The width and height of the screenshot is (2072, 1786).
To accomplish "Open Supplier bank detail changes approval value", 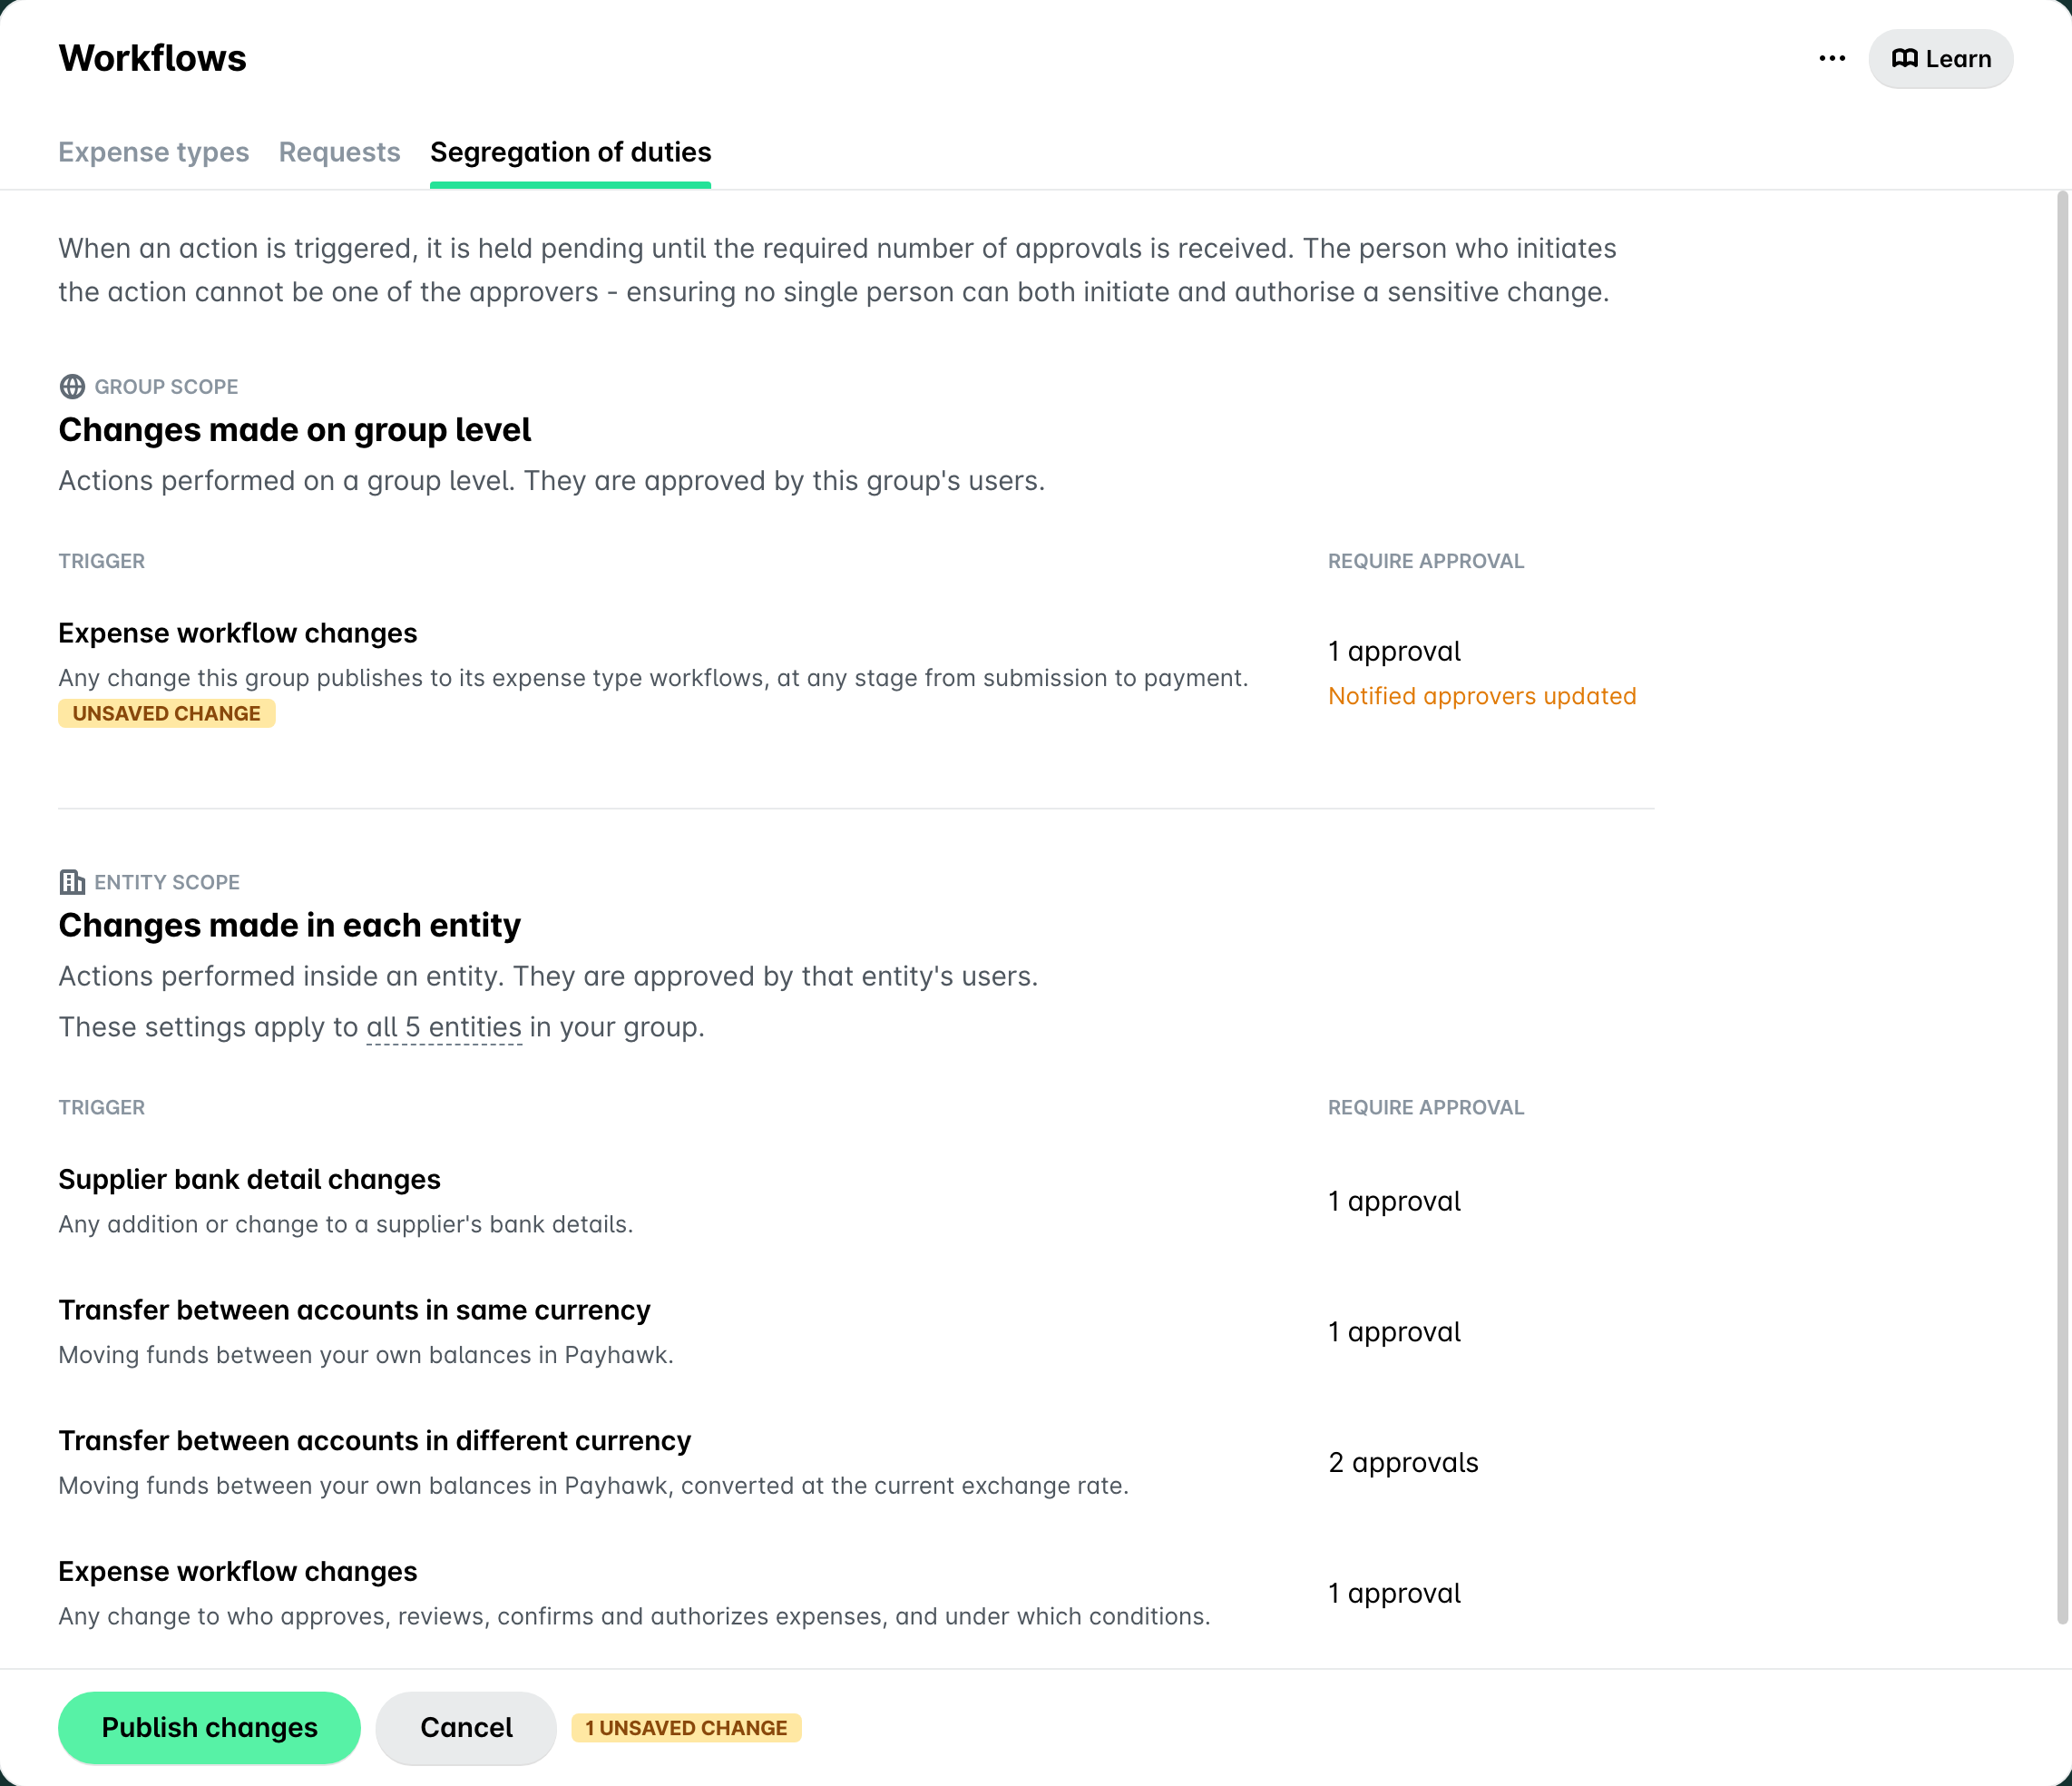I will 1394,1202.
